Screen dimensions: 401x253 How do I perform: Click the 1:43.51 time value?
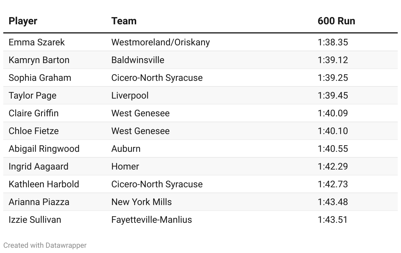coord(333,220)
